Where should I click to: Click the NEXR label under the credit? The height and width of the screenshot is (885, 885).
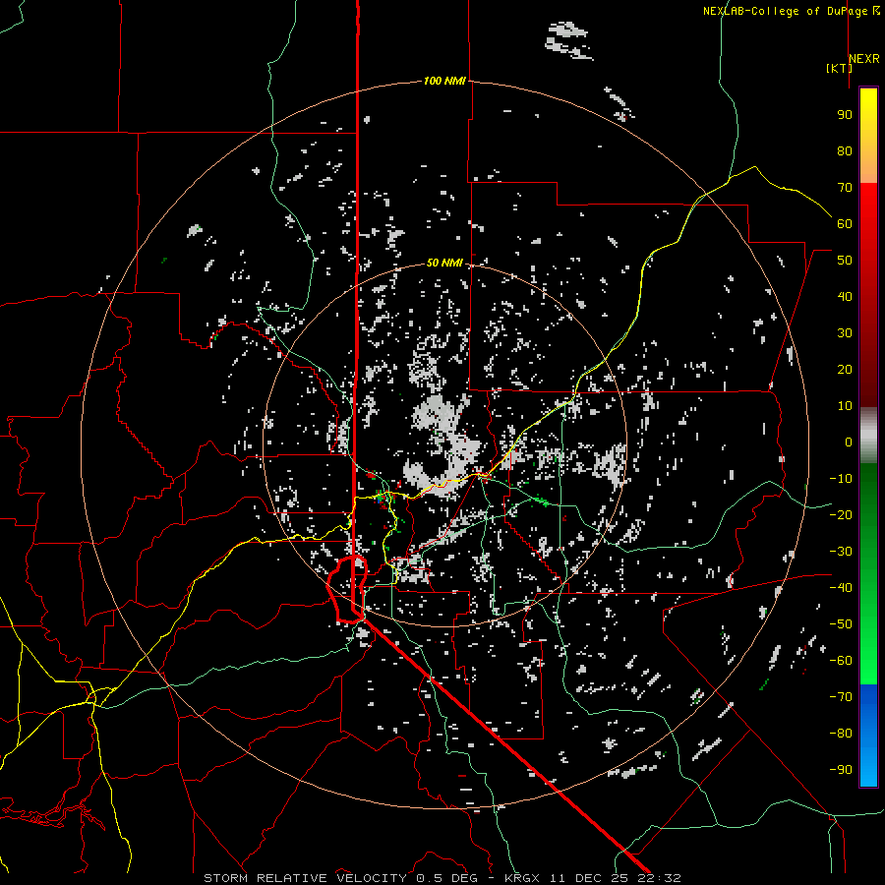point(864,59)
